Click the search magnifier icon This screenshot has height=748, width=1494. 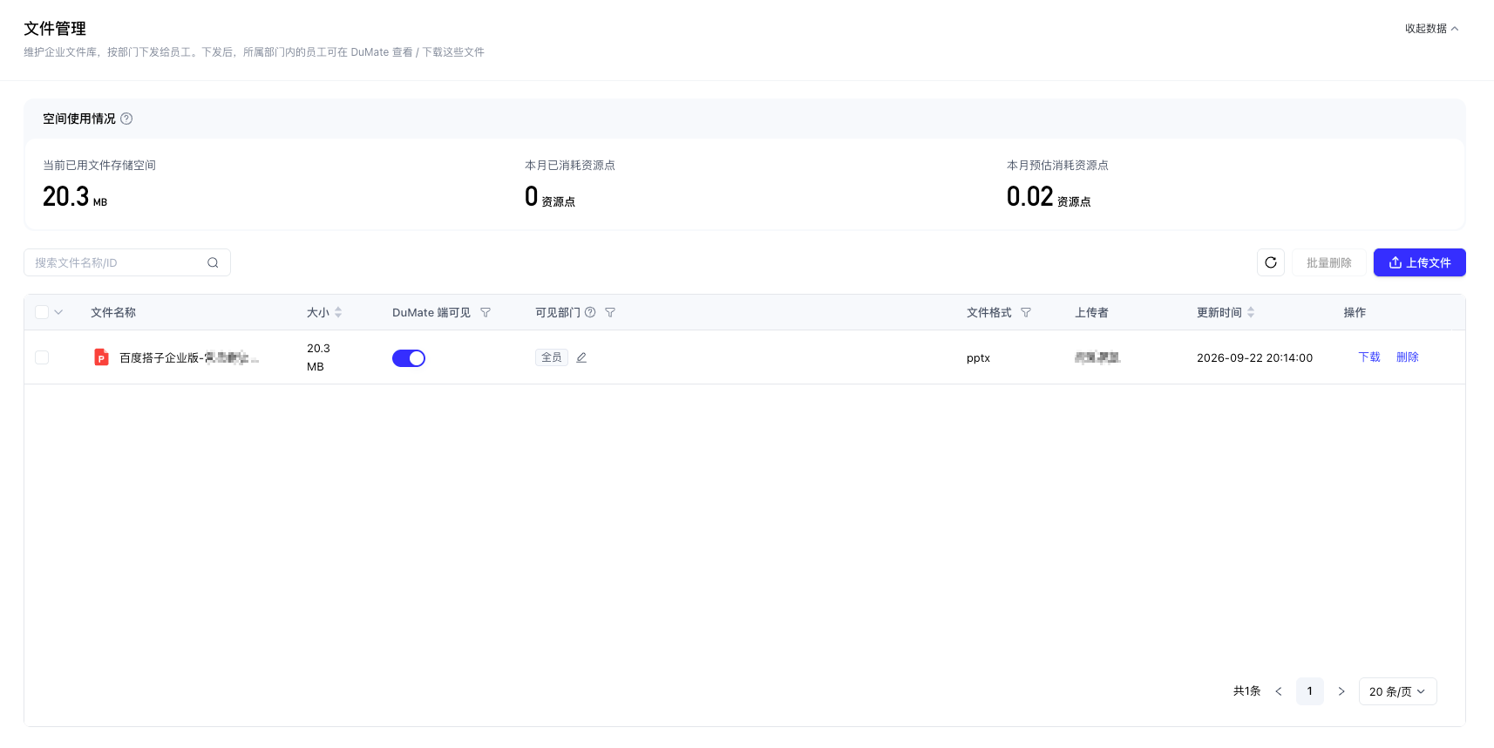[213, 262]
